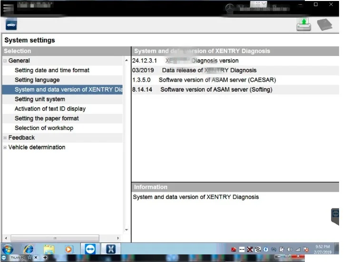Switch to XENTRY app in taskbar
Screen dimensions: 350x262
[x=111, y=249]
